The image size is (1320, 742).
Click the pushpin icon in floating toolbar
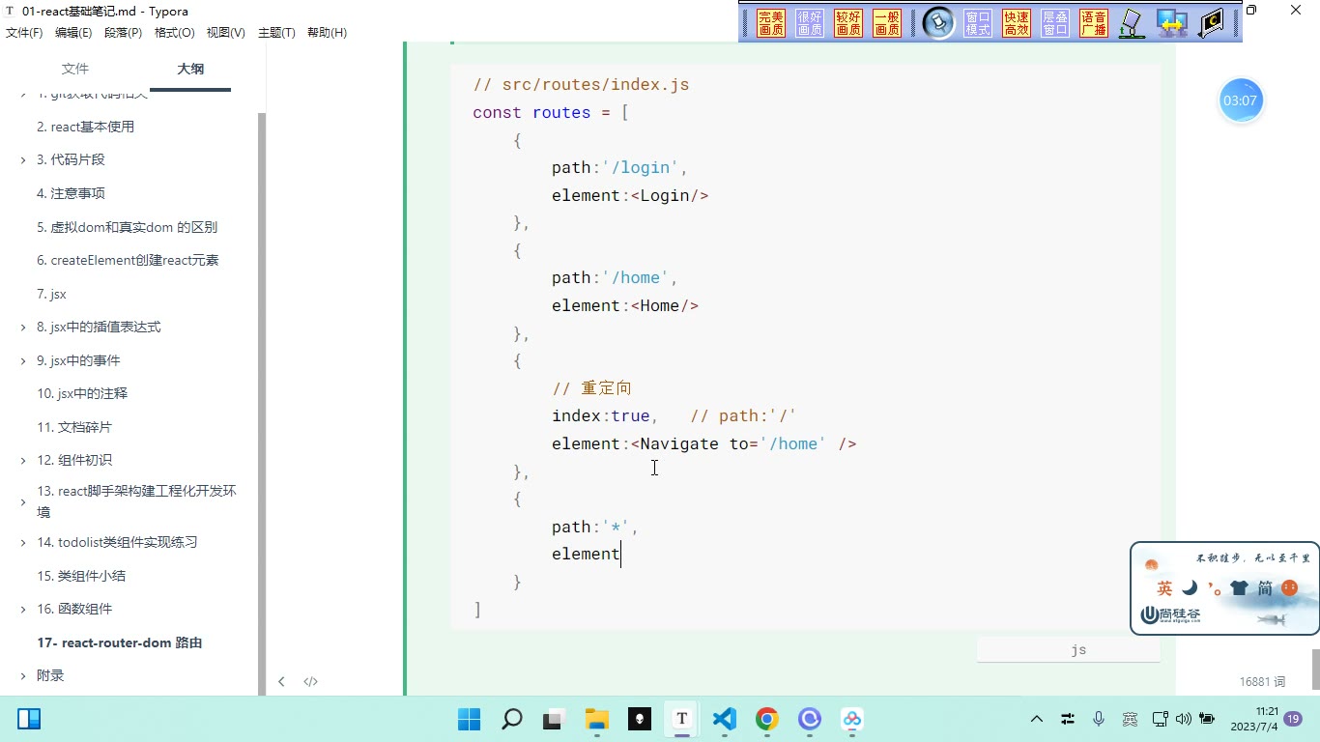pos(938,23)
